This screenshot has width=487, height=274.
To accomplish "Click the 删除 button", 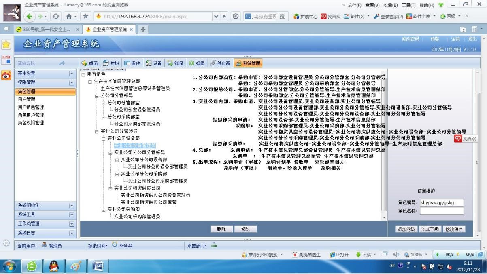I will point(221,229).
